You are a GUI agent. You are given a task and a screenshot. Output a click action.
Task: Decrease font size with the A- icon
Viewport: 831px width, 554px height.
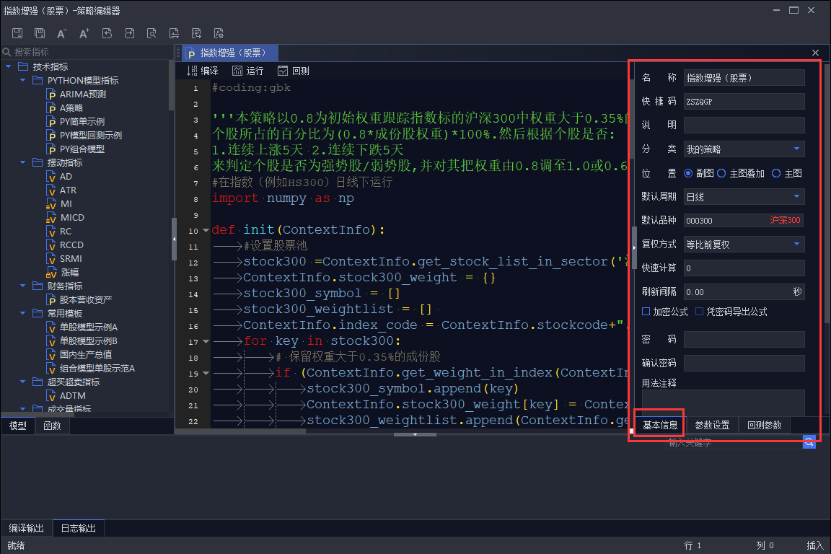(62, 33)
